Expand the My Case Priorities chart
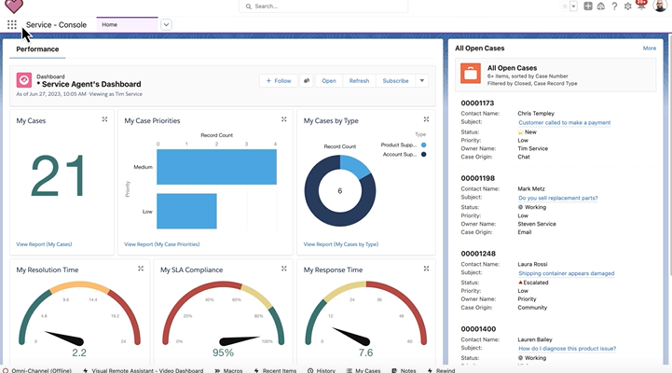Viewport: 672px width, 373px height. [x=283, y=119]
